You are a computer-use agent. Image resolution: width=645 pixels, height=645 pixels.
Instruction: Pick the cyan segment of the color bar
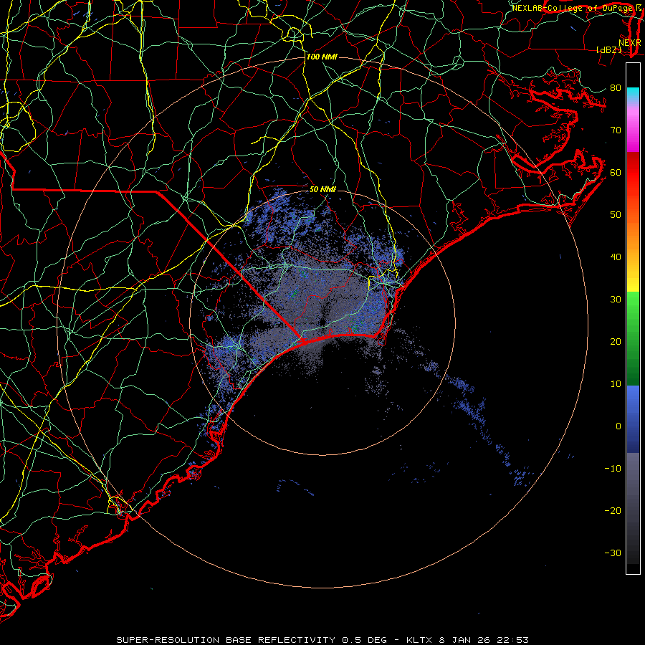(x=633, y=95)
